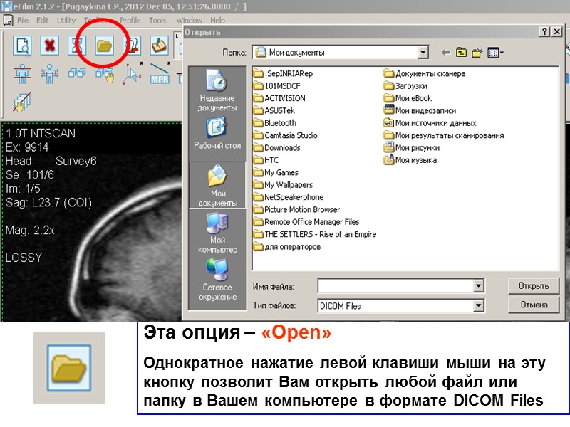
Task: Open the Search studies toolbar icon
Action: pyautogui.click(x=22, y=46)
